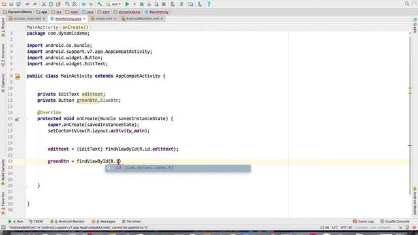Toggle the Project tool window
The image size is (418, 235).
[x=3, y=27]
